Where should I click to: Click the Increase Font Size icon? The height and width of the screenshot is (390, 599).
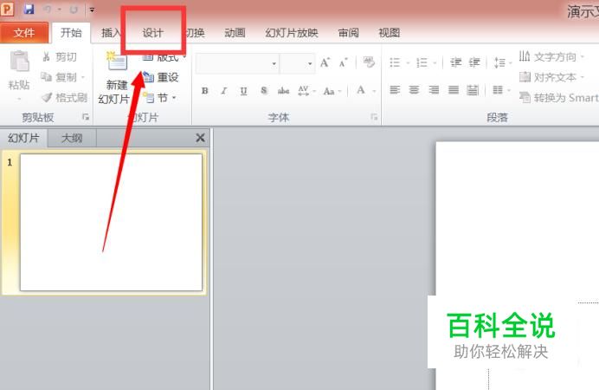325,62
